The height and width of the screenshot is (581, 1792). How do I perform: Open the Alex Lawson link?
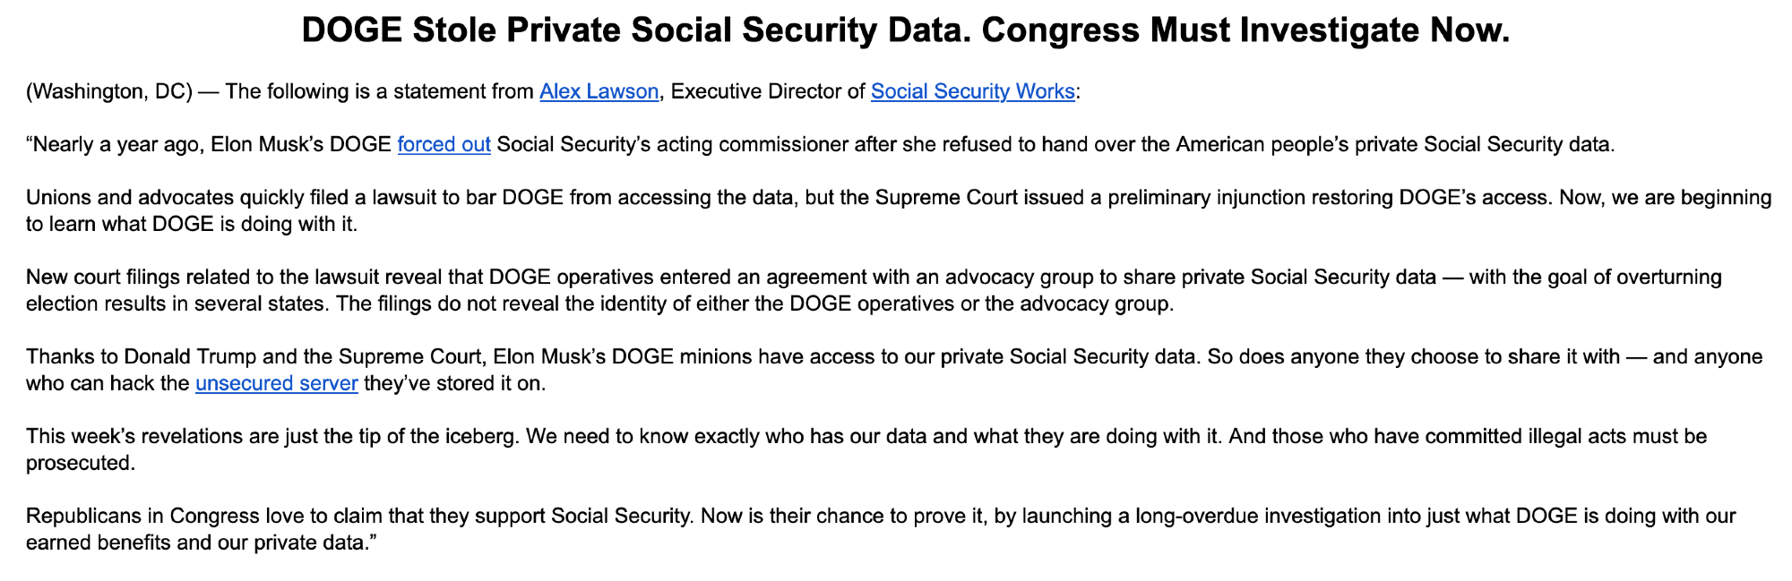pos(599,91)
